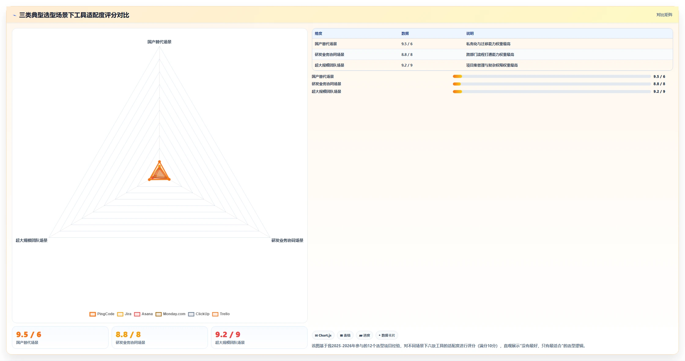The image size is (685, 361).
Task: Select table cell 超大规模团队场景
Action: [x=329, y=65]
